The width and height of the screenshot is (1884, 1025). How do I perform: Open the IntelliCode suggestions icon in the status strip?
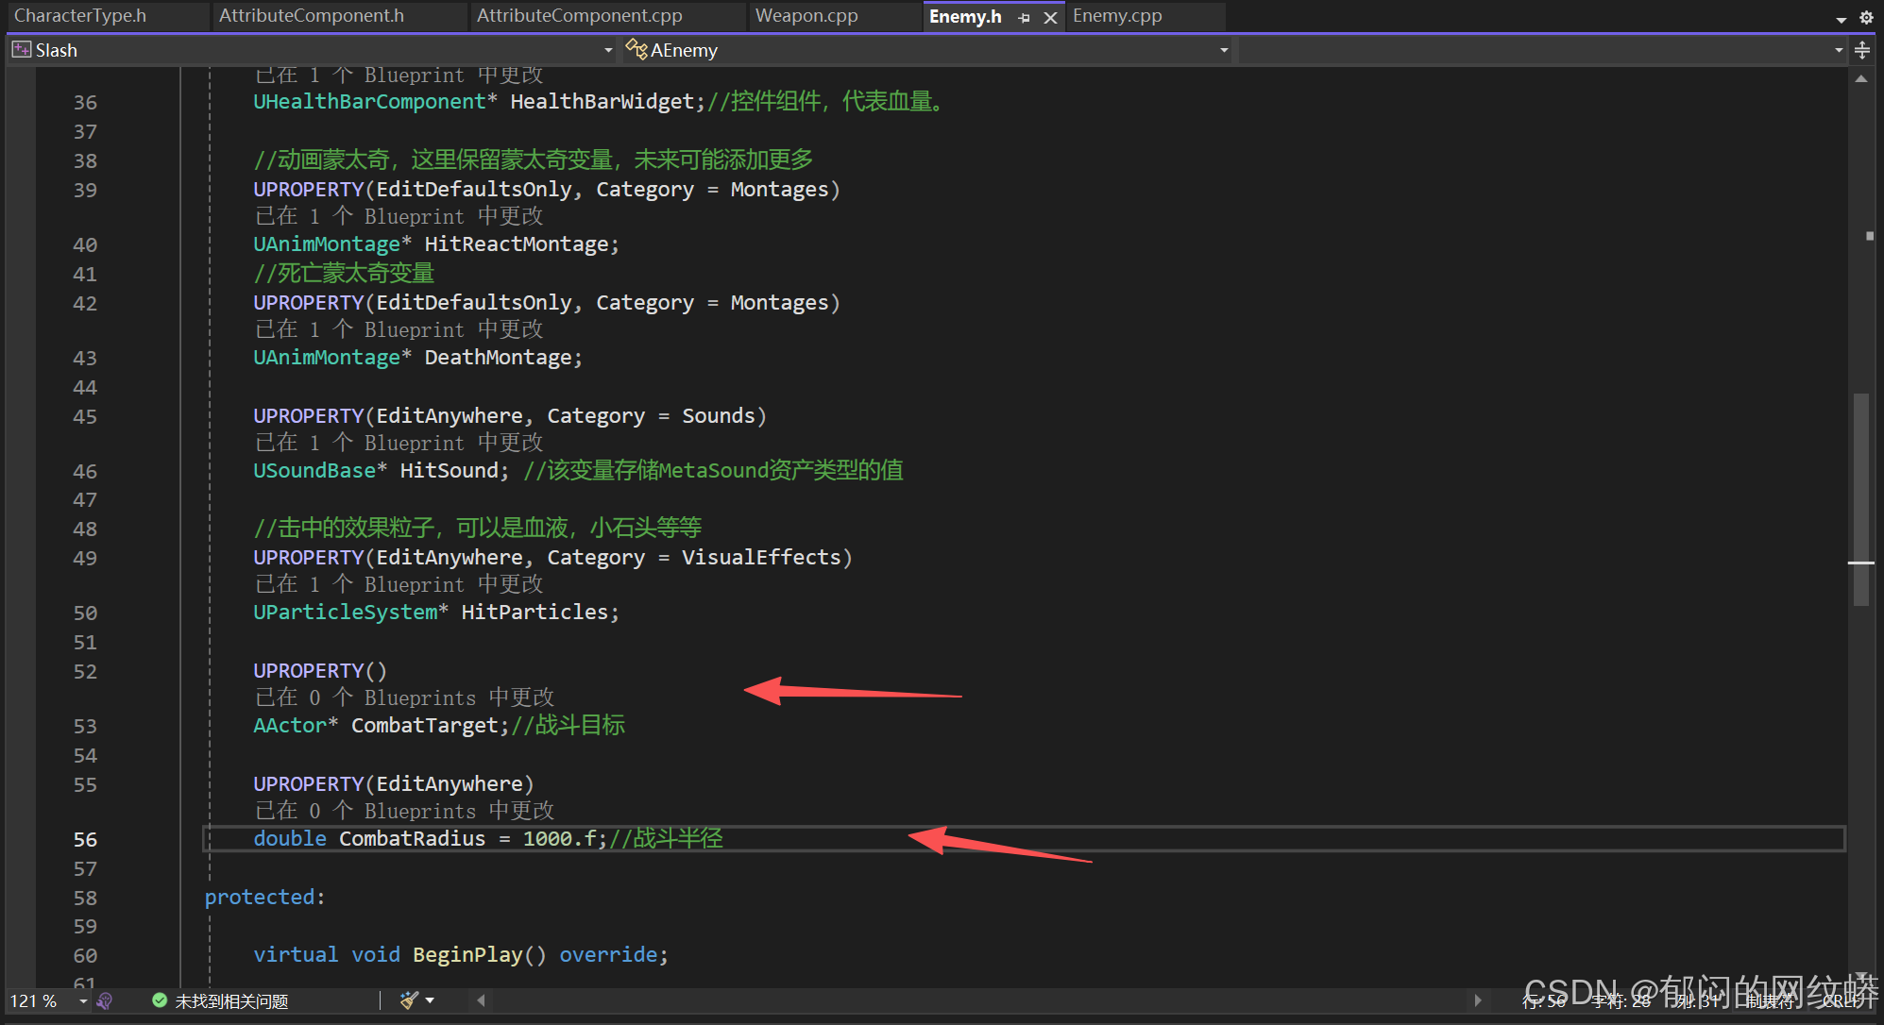(105, 1000)
